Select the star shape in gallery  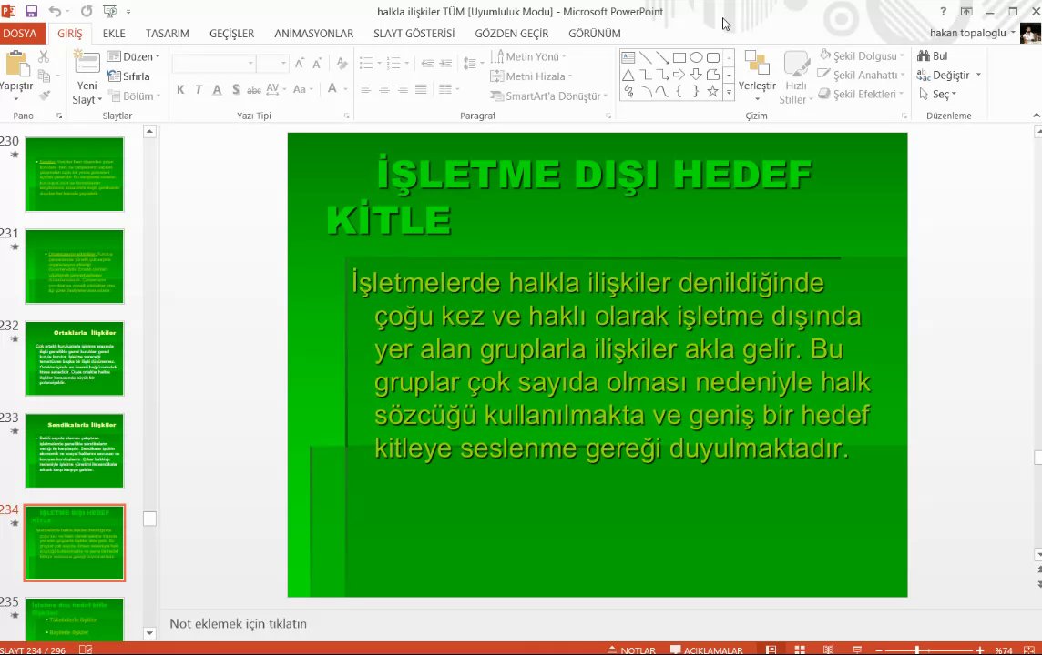(x=712, y=91)
